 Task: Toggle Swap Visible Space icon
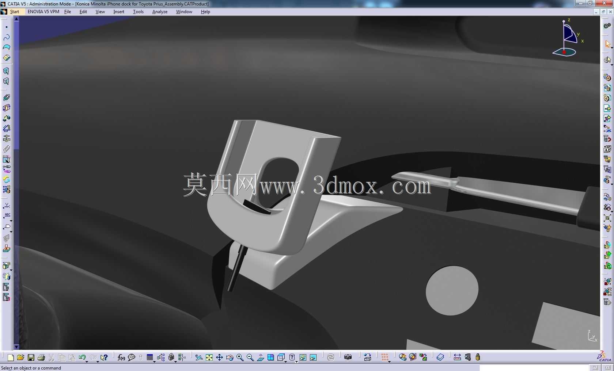[313, 357]
